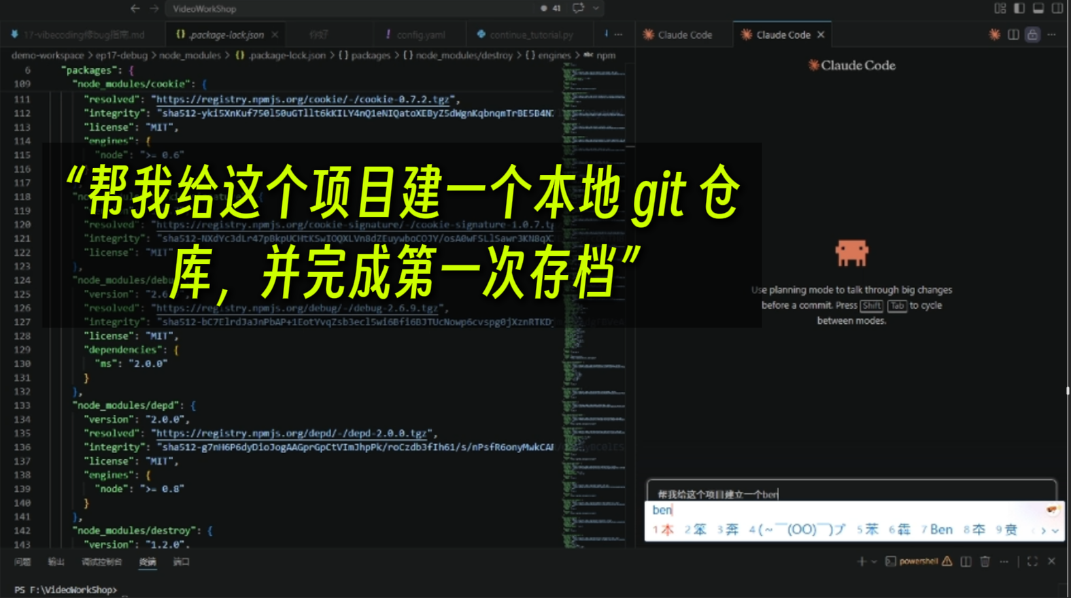Viewport: 1071px width, 598px height.
Task: Expand the chat dropdown arrow in title bar
Action: point(596,9)
